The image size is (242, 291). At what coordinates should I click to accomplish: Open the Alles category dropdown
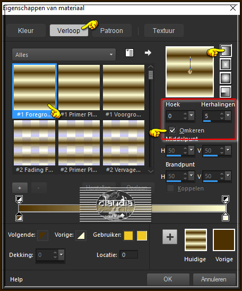point(64,55)
